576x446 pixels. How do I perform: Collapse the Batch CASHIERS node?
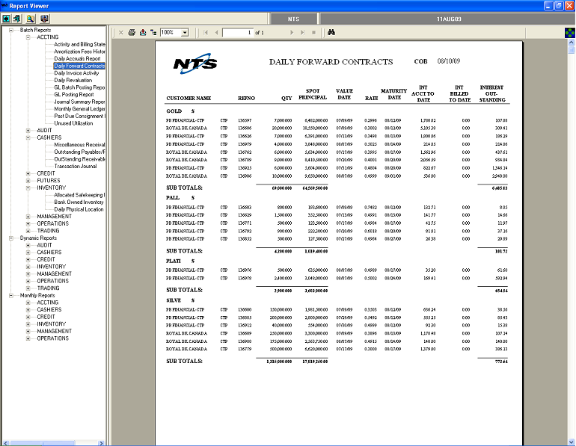coord(28,137)
